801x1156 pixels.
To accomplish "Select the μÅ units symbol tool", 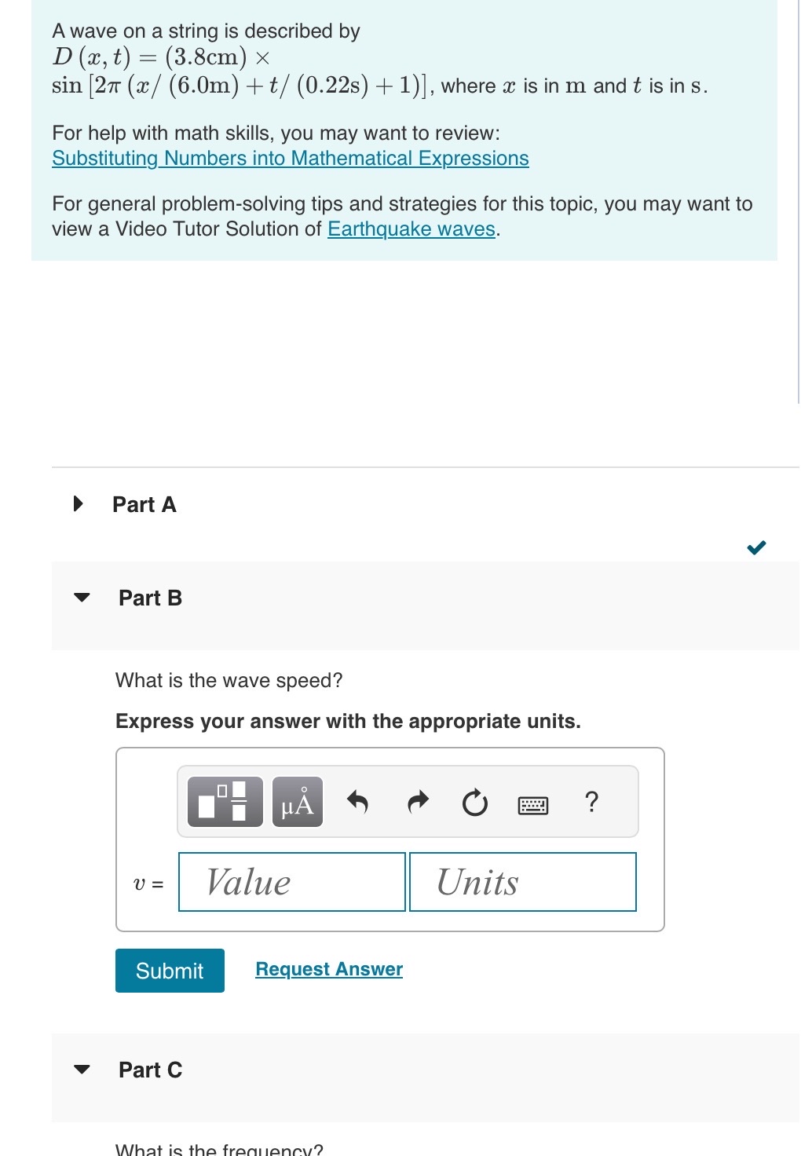I will point(297,803).
